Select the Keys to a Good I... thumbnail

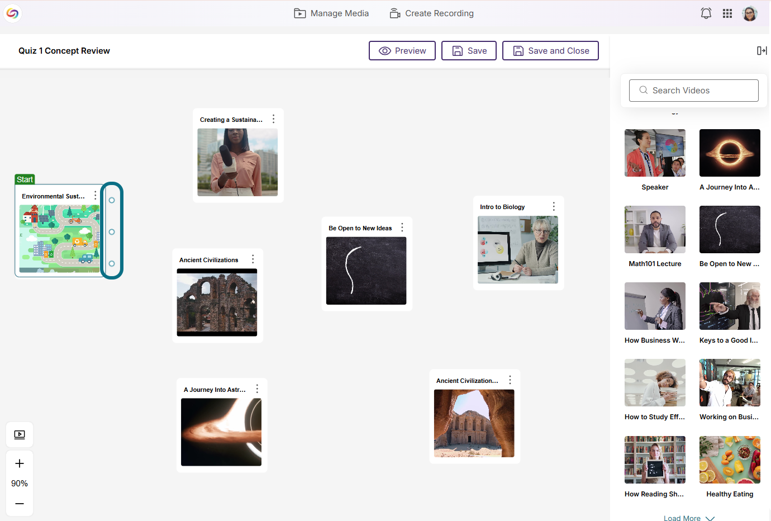730,306
